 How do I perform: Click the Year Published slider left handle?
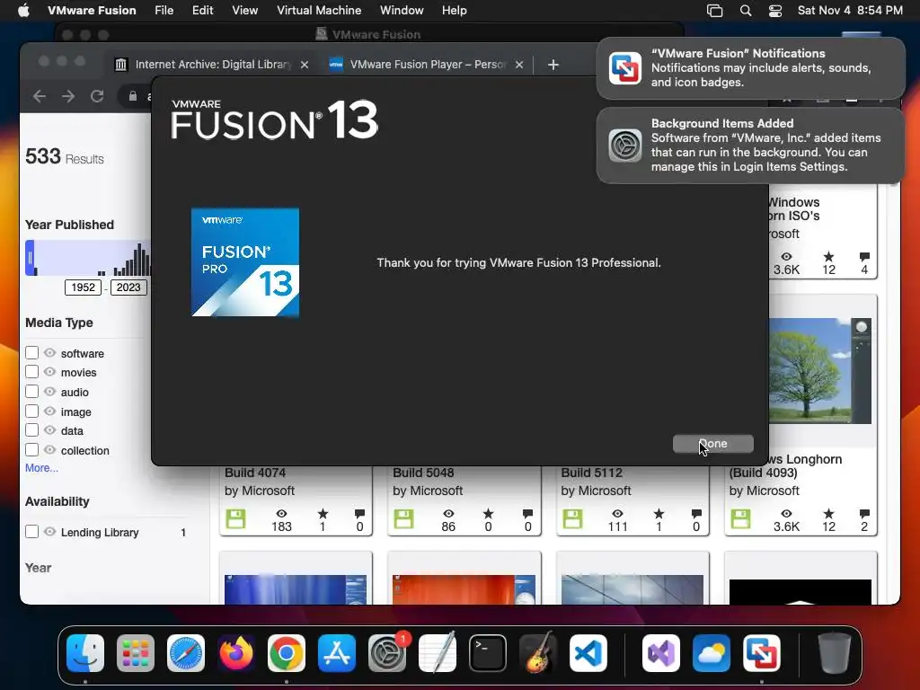point(30,258)
